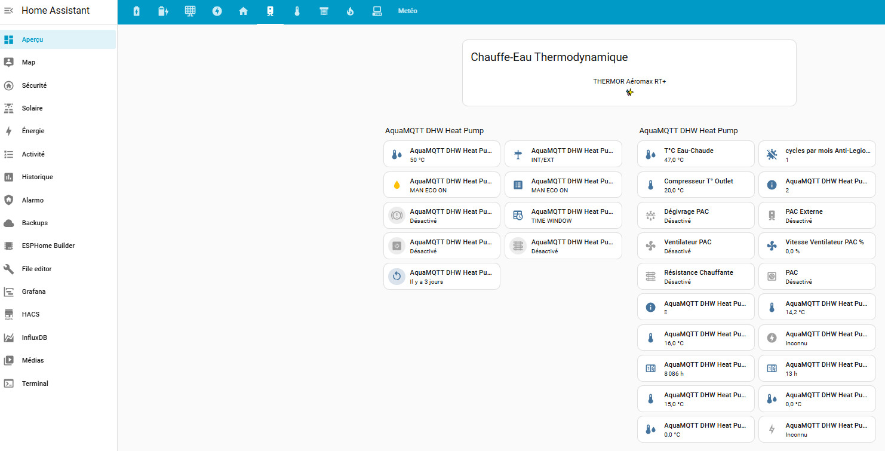
Task: Switch to the Metéo tab
Action: 407,11
